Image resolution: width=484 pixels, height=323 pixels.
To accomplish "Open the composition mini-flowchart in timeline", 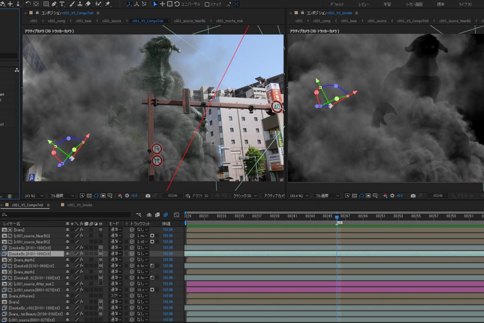I will point(138,215).
